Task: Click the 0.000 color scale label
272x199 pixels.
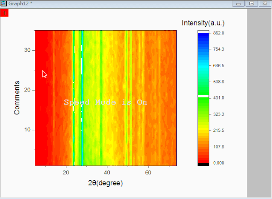Action: (x=219, y=163)
